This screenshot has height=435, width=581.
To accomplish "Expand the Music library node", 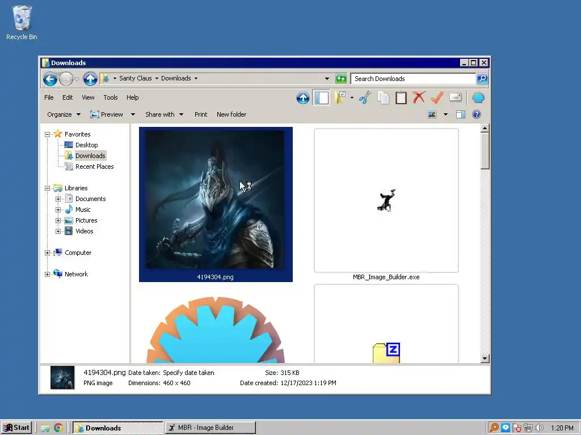I will coord(58,210).
